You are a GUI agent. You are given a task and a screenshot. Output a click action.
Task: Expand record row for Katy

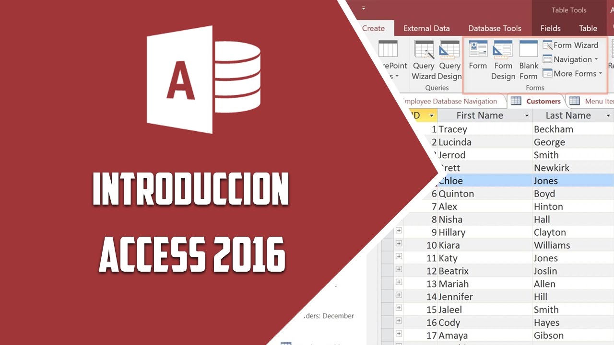(x=399, y=256)
